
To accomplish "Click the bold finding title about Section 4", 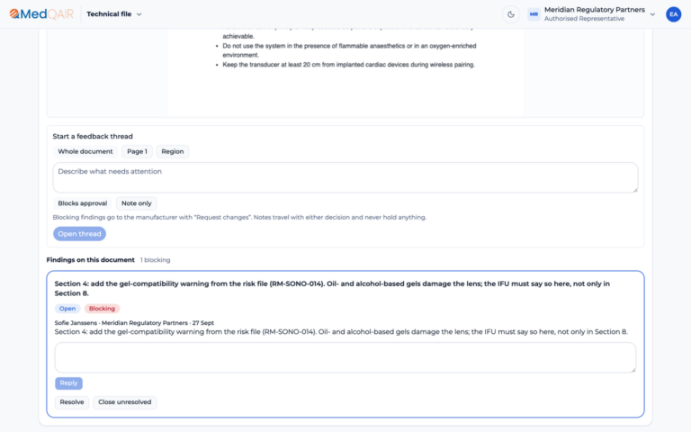I will click(x=332, y=288).
